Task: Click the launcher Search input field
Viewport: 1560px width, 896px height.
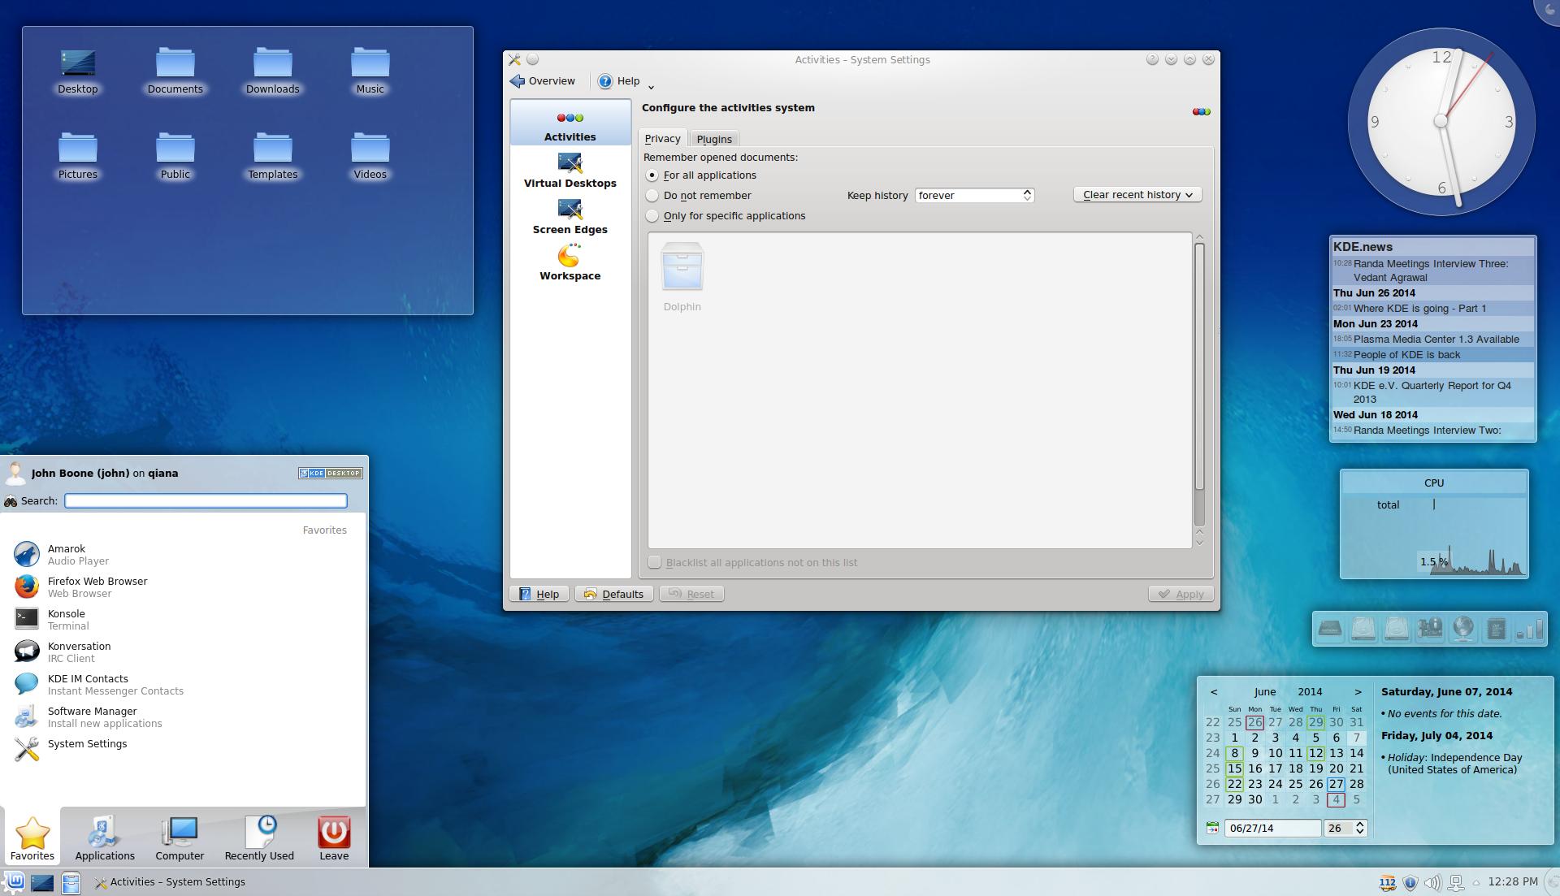Action: (206, 500)
